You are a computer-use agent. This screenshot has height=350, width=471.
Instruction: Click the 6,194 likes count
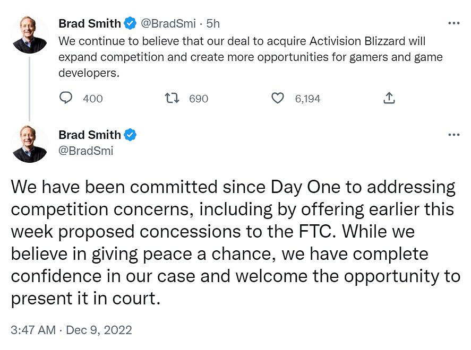pyautogui.click(x=307, y=99)
